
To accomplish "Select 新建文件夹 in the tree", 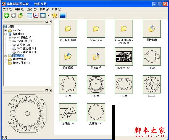I will (19, 59).
